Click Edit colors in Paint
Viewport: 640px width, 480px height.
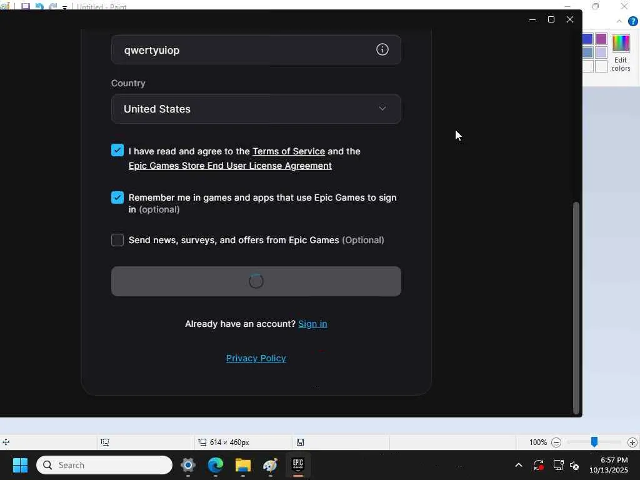pyautogui.click(x=621, y=54)
